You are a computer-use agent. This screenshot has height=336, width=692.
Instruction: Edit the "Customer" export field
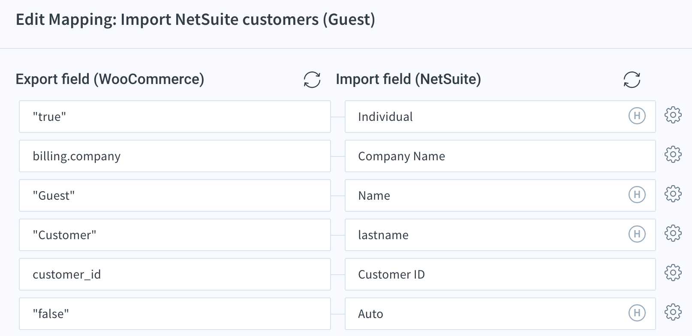tap(175, 235)
